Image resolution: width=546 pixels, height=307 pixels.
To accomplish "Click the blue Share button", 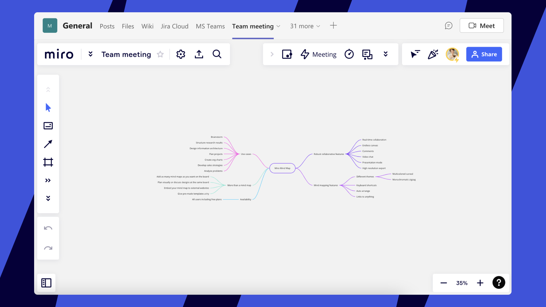I will [484, 54].
